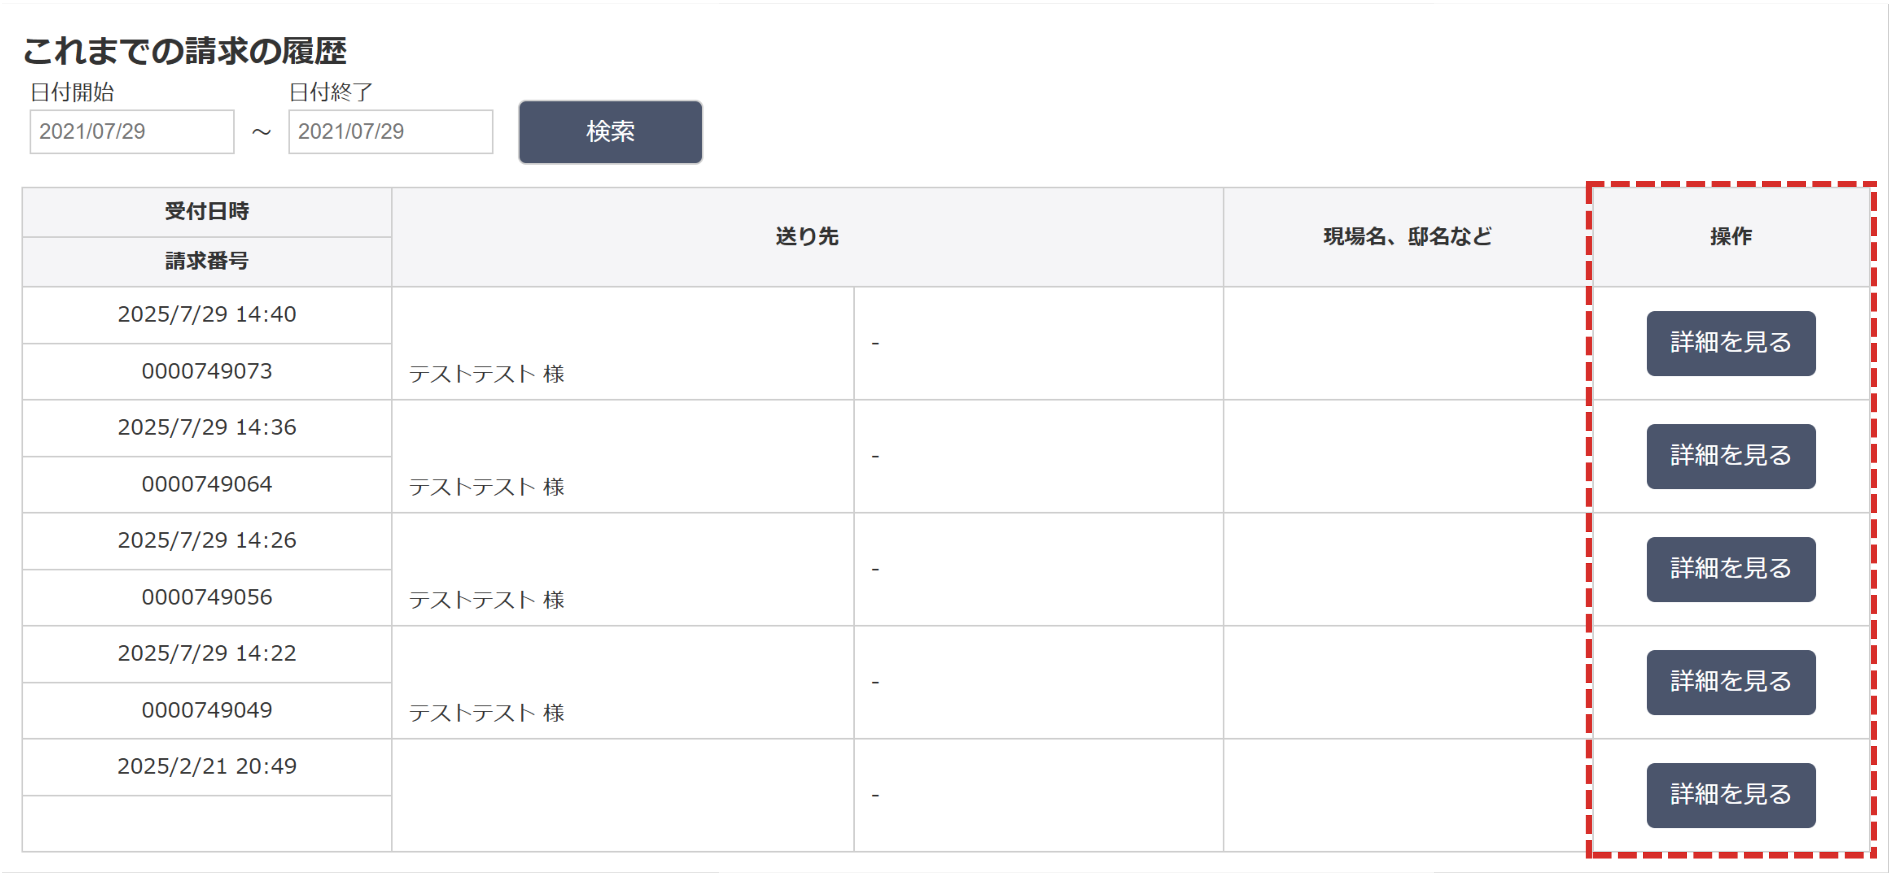Open 詳細を見る for the 2025/2/21 20:49 entry
Screen dimensions: 1891x876
[x=1730, y=795]
